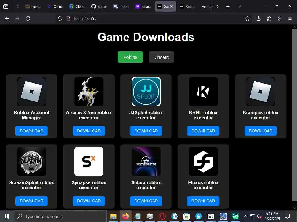Open File Explorer from the taskbar
This screenshot has height=222, width=297.
[113, 216]
